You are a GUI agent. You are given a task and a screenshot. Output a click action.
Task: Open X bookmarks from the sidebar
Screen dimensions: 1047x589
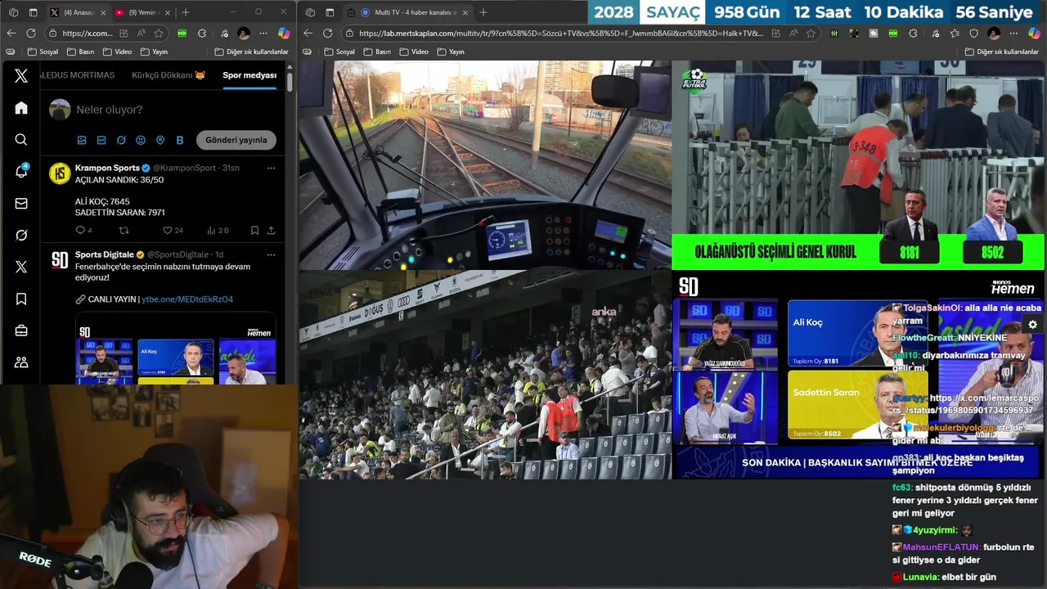coord(21,299)
